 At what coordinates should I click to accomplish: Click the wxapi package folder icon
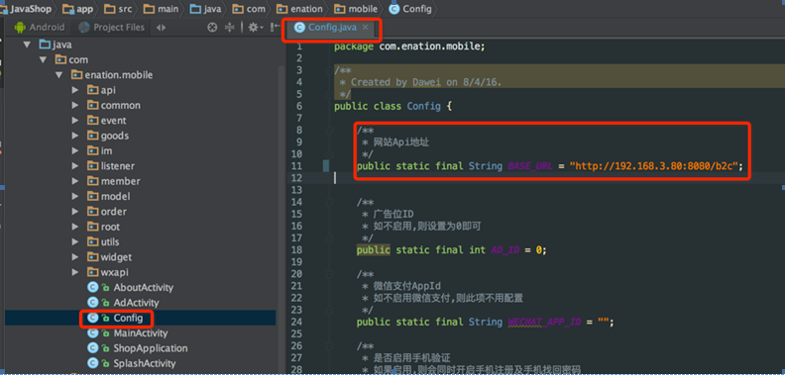click(x=92, y=272)
